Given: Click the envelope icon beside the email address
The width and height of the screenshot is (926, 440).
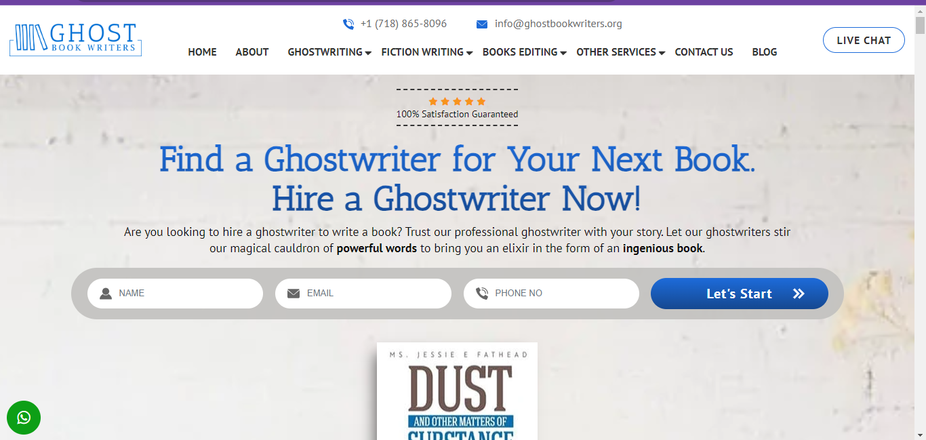Looking at the screenshot, I should (482, 24).
